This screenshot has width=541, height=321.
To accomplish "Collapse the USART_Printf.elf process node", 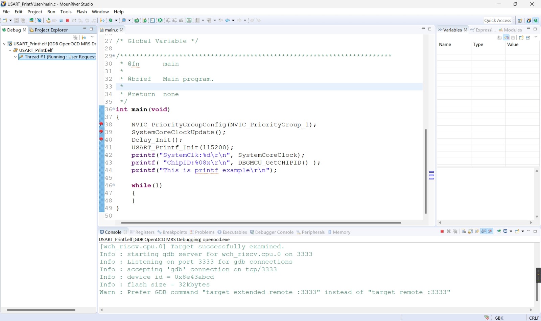I will point(10,50).
